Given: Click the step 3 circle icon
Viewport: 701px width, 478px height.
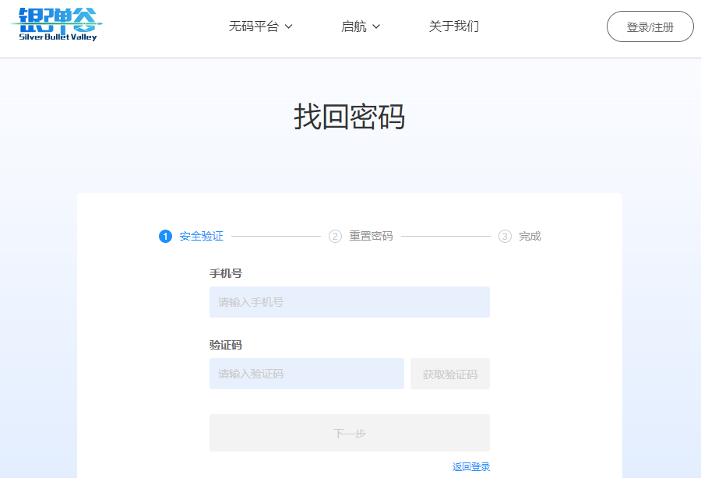Looking at the screenshot, I should pyautogui.click(x=505, y=236).
